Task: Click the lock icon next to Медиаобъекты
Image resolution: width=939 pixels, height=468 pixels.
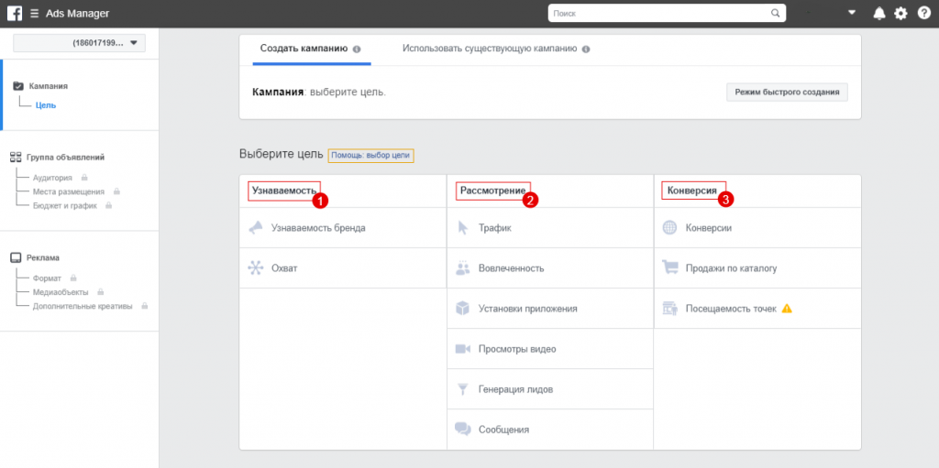Action: click(100, 292)
